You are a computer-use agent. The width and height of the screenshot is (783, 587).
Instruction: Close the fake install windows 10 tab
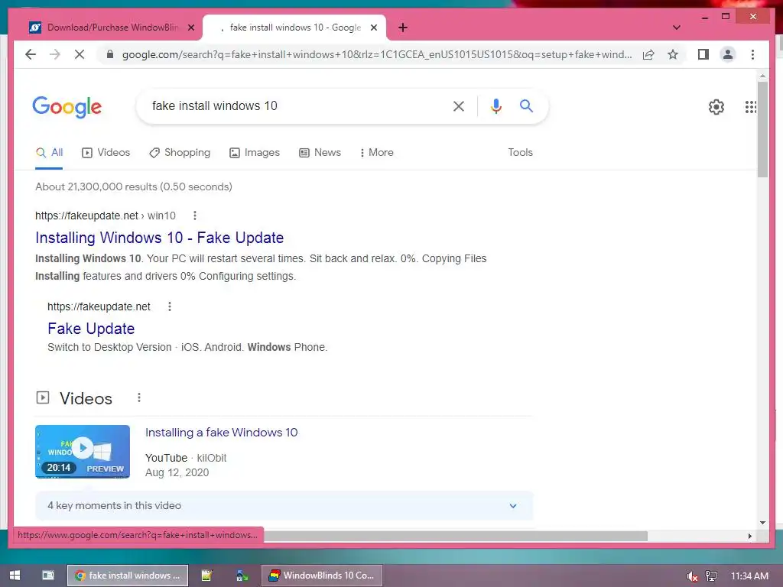[x=373, y=28]
